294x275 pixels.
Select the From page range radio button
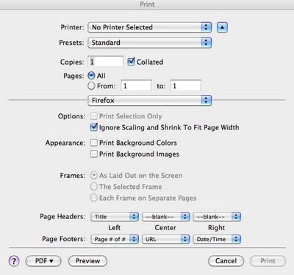91,86
